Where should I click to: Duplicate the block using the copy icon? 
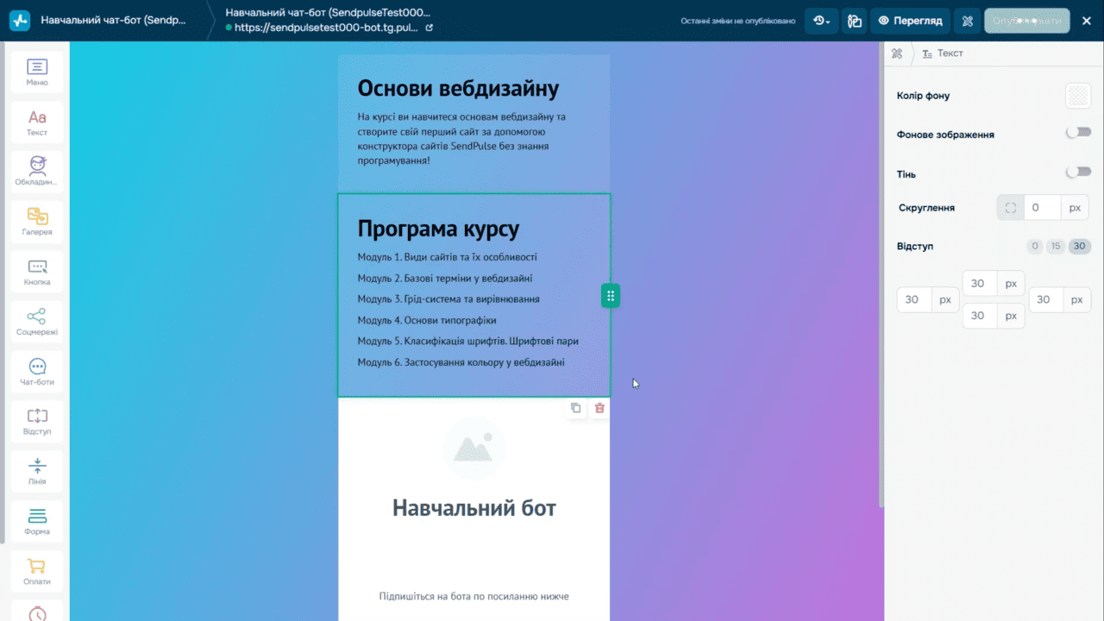pyautogui.click(x=576, y=408)
